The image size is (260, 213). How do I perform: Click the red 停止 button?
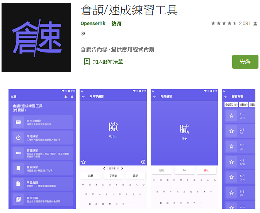point(207,171)
